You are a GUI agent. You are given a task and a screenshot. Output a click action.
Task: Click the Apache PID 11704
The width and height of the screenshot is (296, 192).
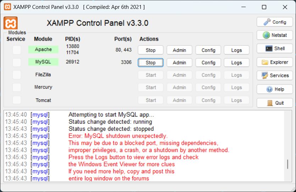tap(72, 52)
